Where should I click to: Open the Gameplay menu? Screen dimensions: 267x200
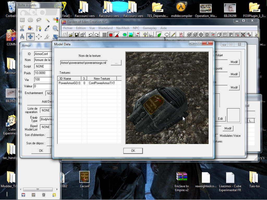(150, 28)
